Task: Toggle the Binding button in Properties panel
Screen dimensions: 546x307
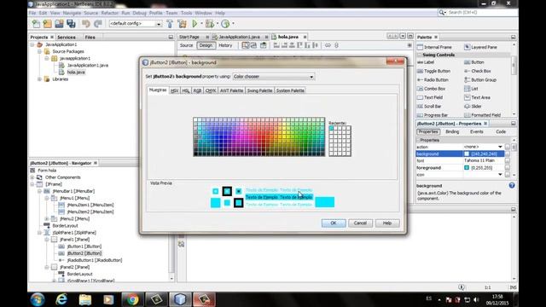Action: 452,131
